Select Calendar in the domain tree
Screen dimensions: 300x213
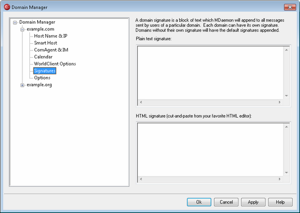click(43, 57)
